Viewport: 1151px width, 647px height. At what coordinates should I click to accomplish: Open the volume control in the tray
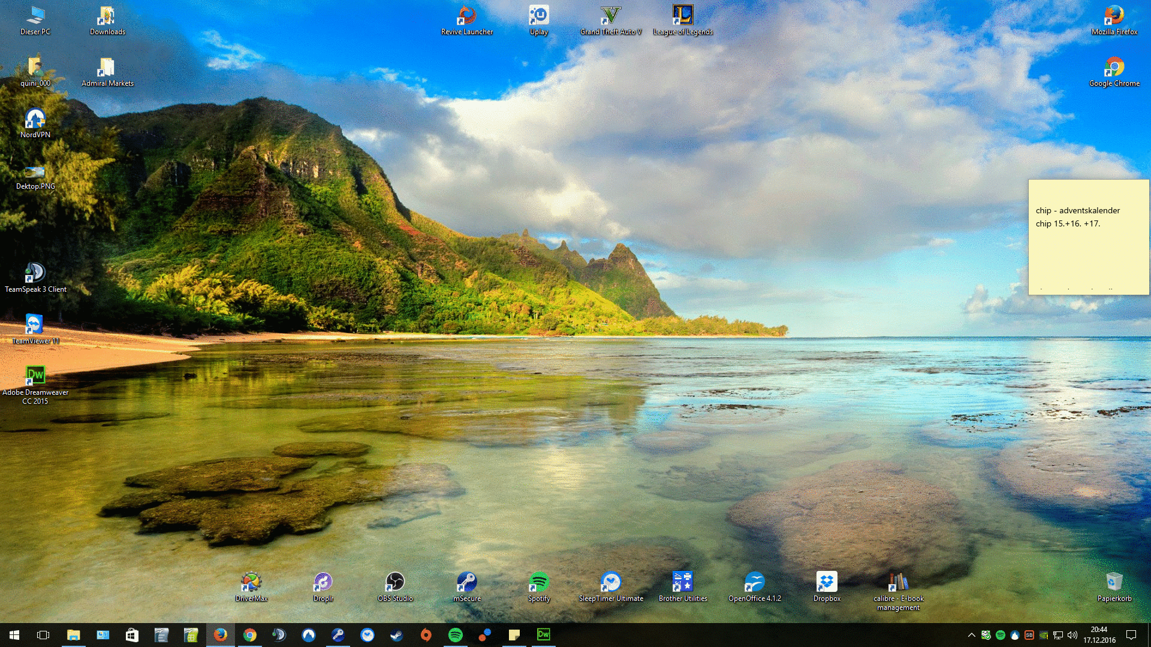[x=1072, y=635]
